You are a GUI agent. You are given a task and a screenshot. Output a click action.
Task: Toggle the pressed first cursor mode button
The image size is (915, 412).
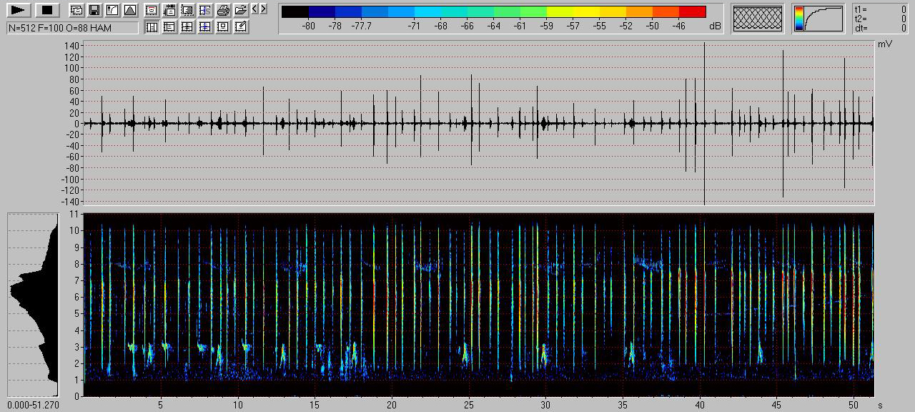[152, 27]
